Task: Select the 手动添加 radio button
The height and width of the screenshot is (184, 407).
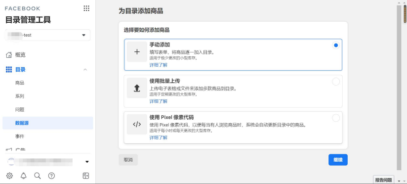Action: tap(336, 45)
